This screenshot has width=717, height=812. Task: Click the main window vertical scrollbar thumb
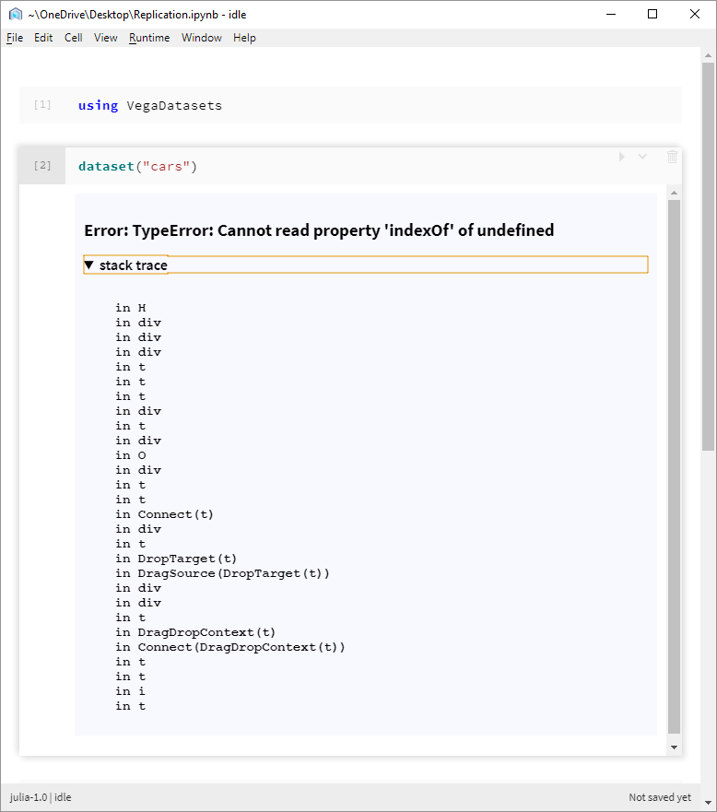(x=708, y=257)
